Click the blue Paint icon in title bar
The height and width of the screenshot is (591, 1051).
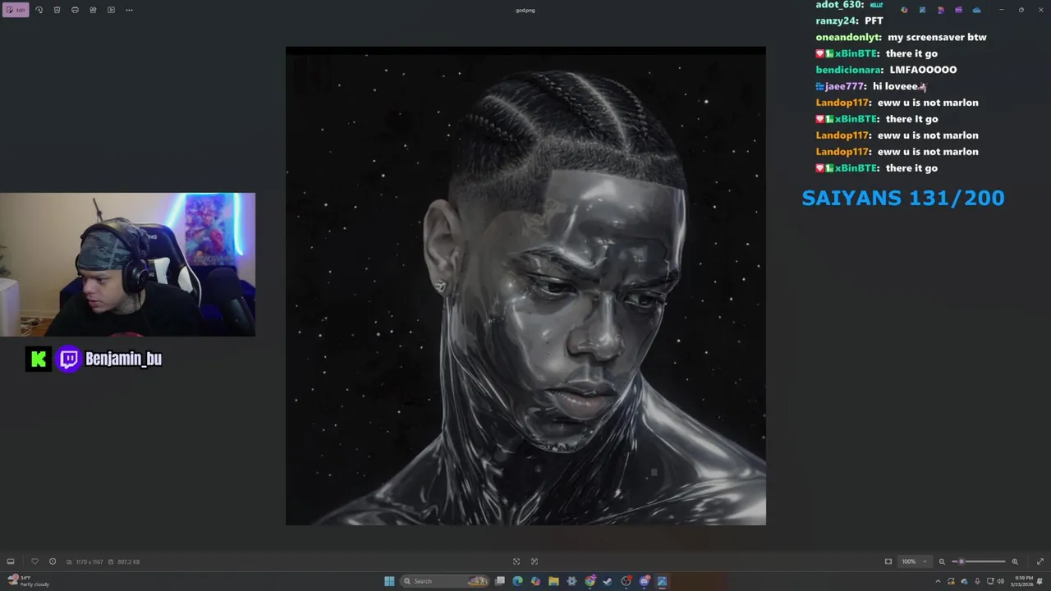[x=922, y=10]
